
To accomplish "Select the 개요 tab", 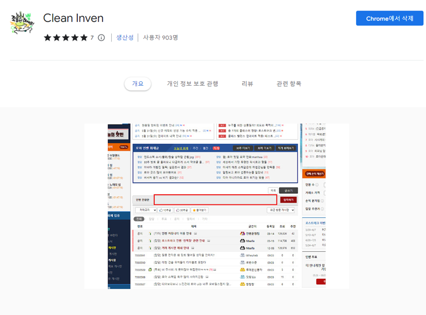I will (x=138, y=84).
